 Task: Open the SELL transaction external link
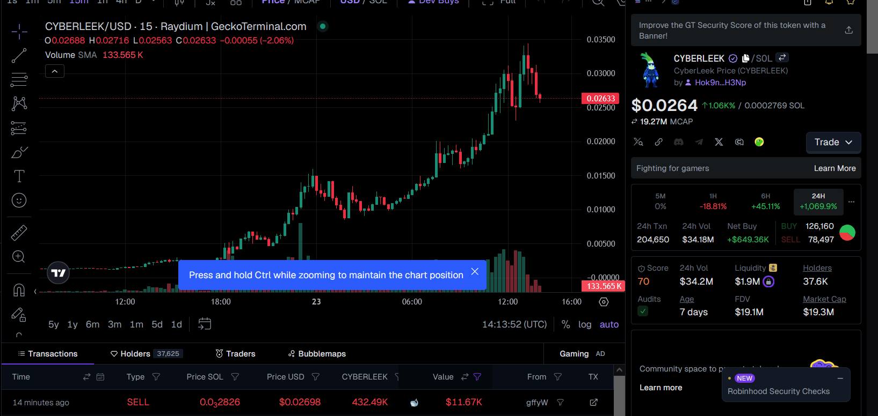pos(593,402)
